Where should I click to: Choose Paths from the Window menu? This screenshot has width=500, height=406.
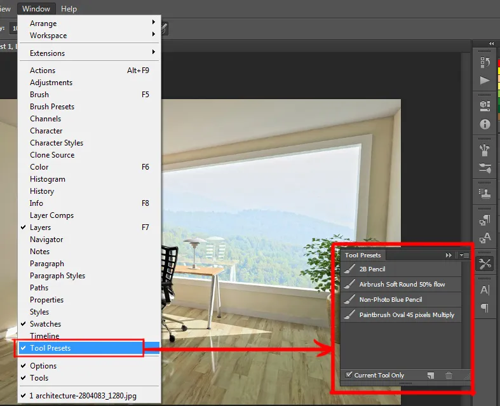[x=90, y=288]
